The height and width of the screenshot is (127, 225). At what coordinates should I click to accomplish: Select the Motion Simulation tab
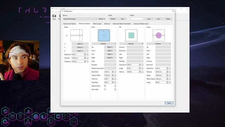pos(84,24)
